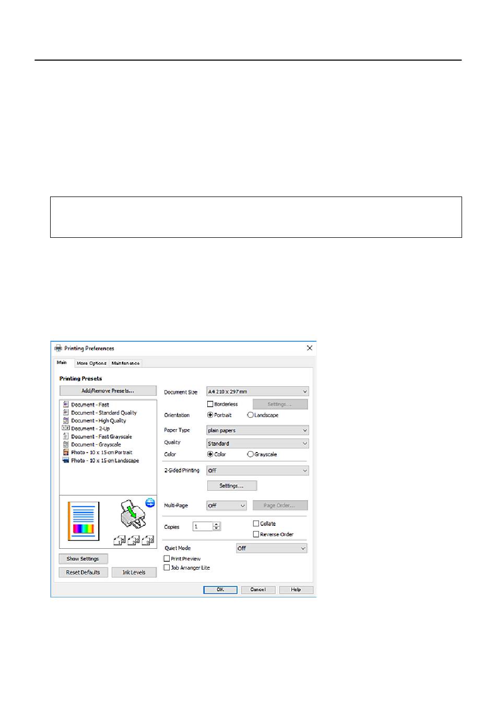Open the Paper Type dropdown
The width and height of the screenshot is (496, 716).
tap(257, 430)
